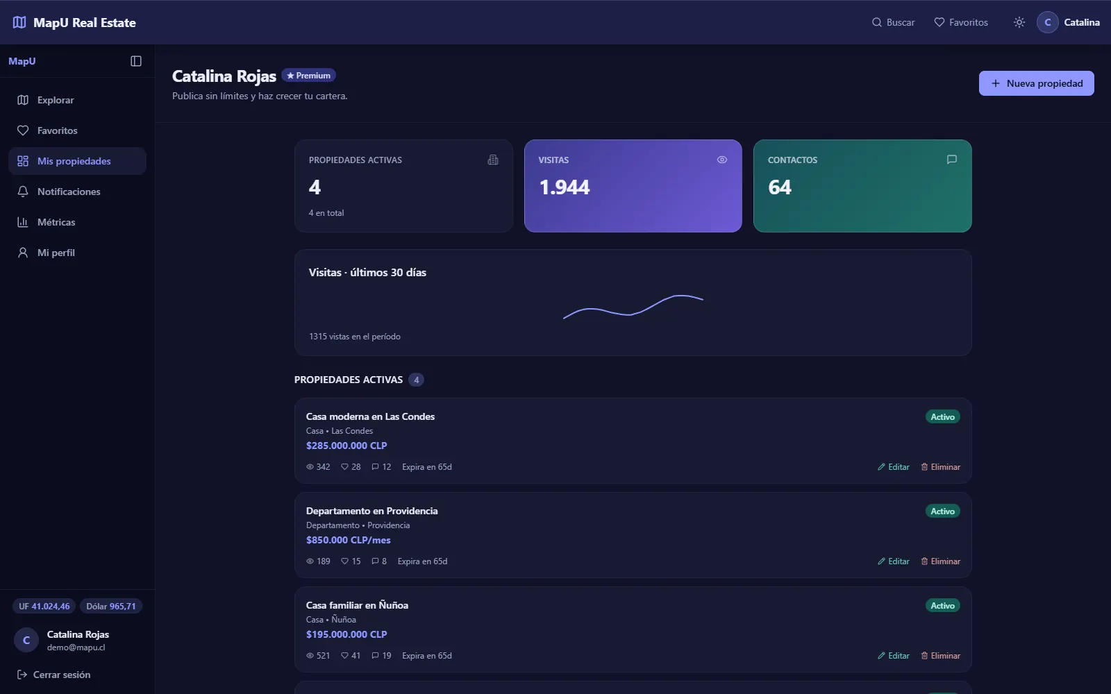
Task: Select Mis propiedades in the sidebar
Action: (77, 161)
